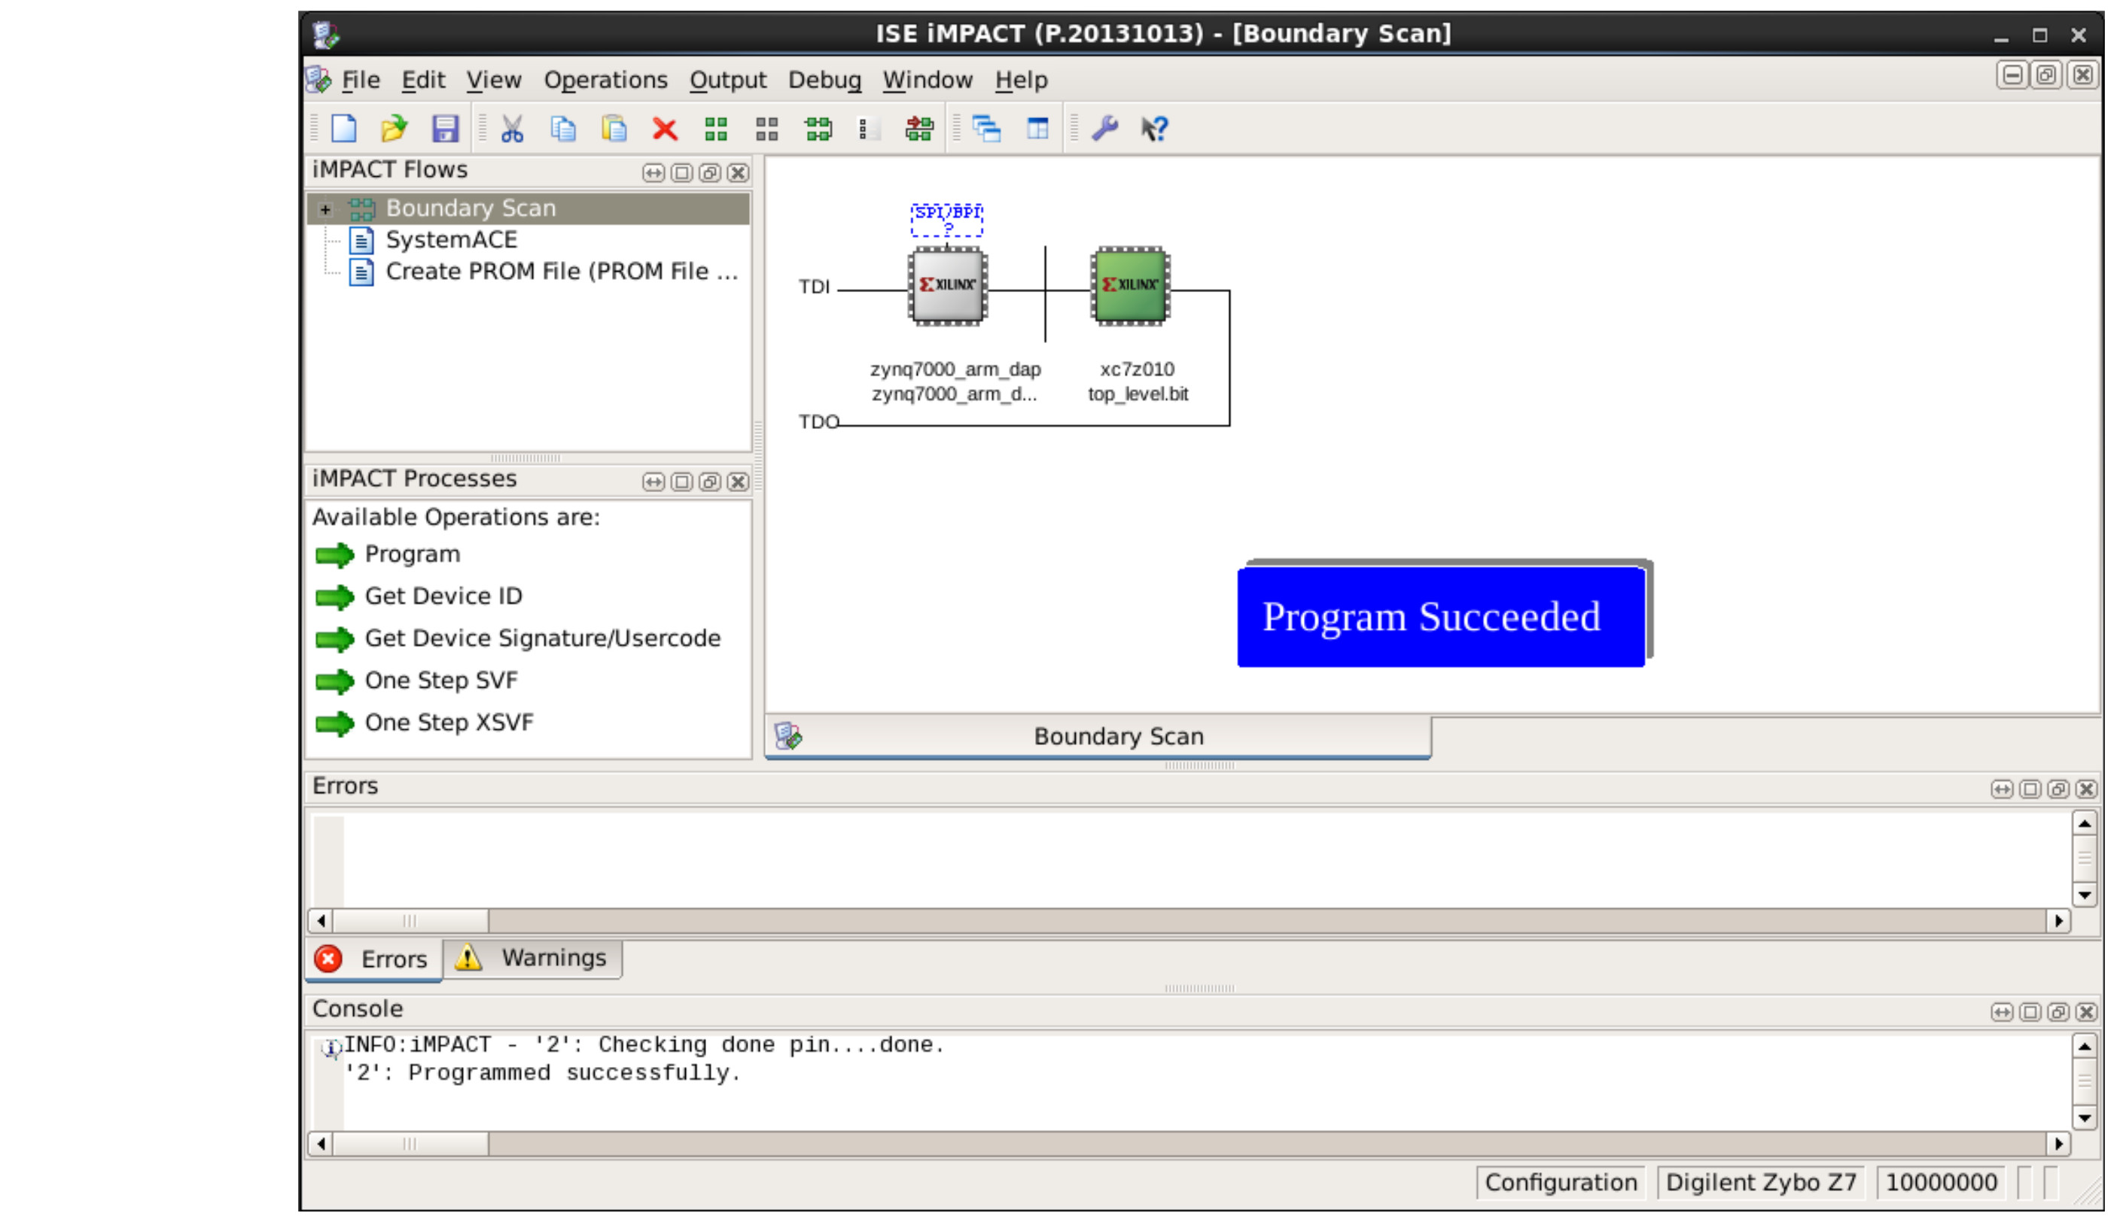Click the application icon left of File menu

[319, 81]
